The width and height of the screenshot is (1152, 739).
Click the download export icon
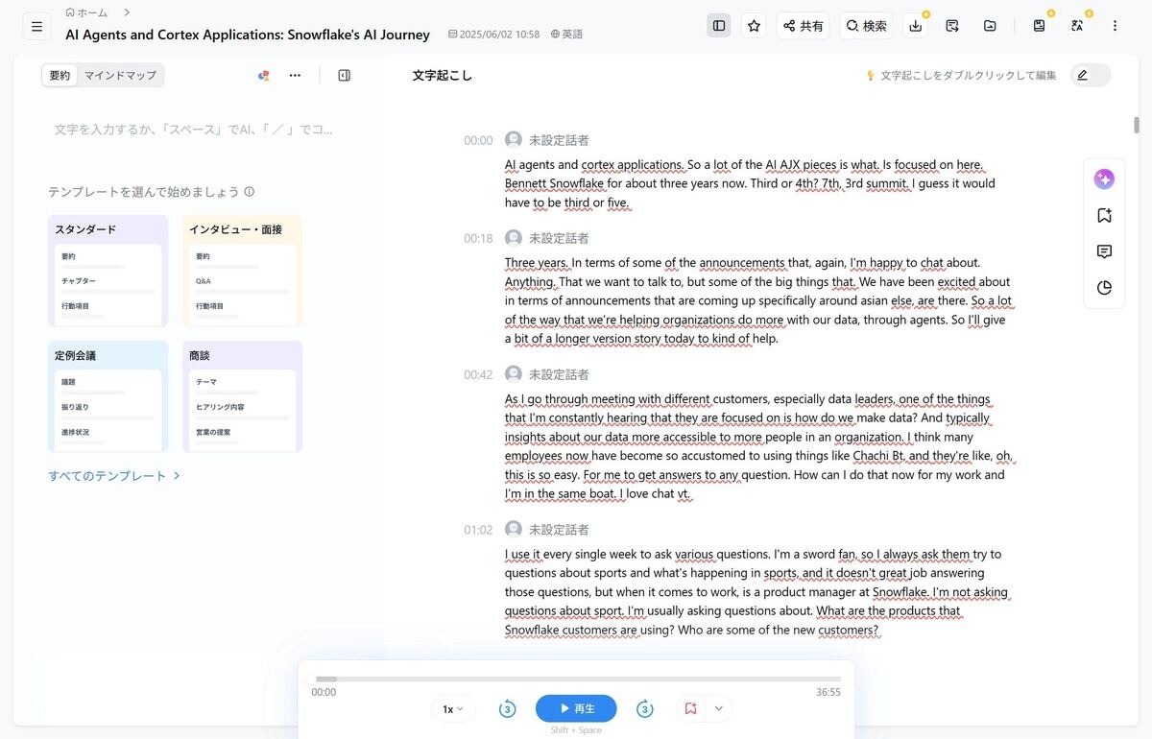point(916,26)
